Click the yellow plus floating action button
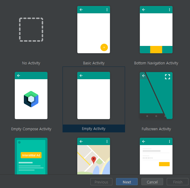Image resolution: width=190 pixels, height=188 pixels. [104, 47]
